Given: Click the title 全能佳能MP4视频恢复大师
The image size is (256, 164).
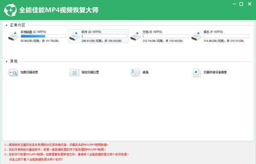Looking at the screenshot, I should coord(59,10).
